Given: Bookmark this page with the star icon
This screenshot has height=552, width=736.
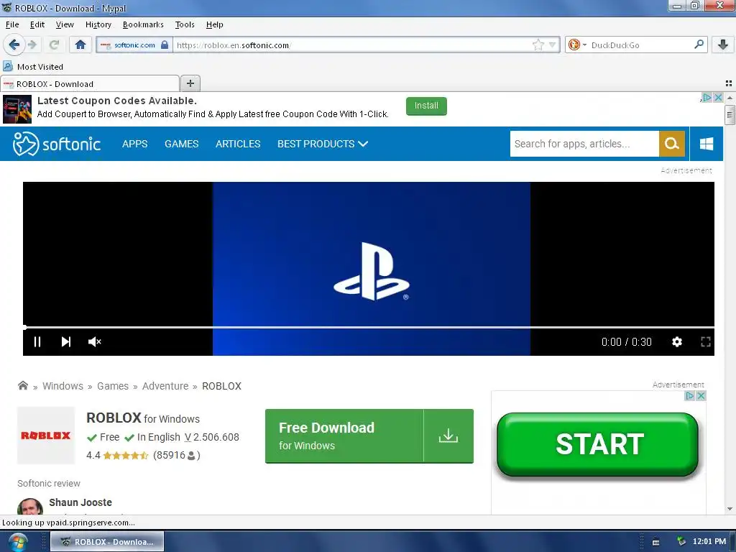Looking at the screenshot, I should 538,45.
